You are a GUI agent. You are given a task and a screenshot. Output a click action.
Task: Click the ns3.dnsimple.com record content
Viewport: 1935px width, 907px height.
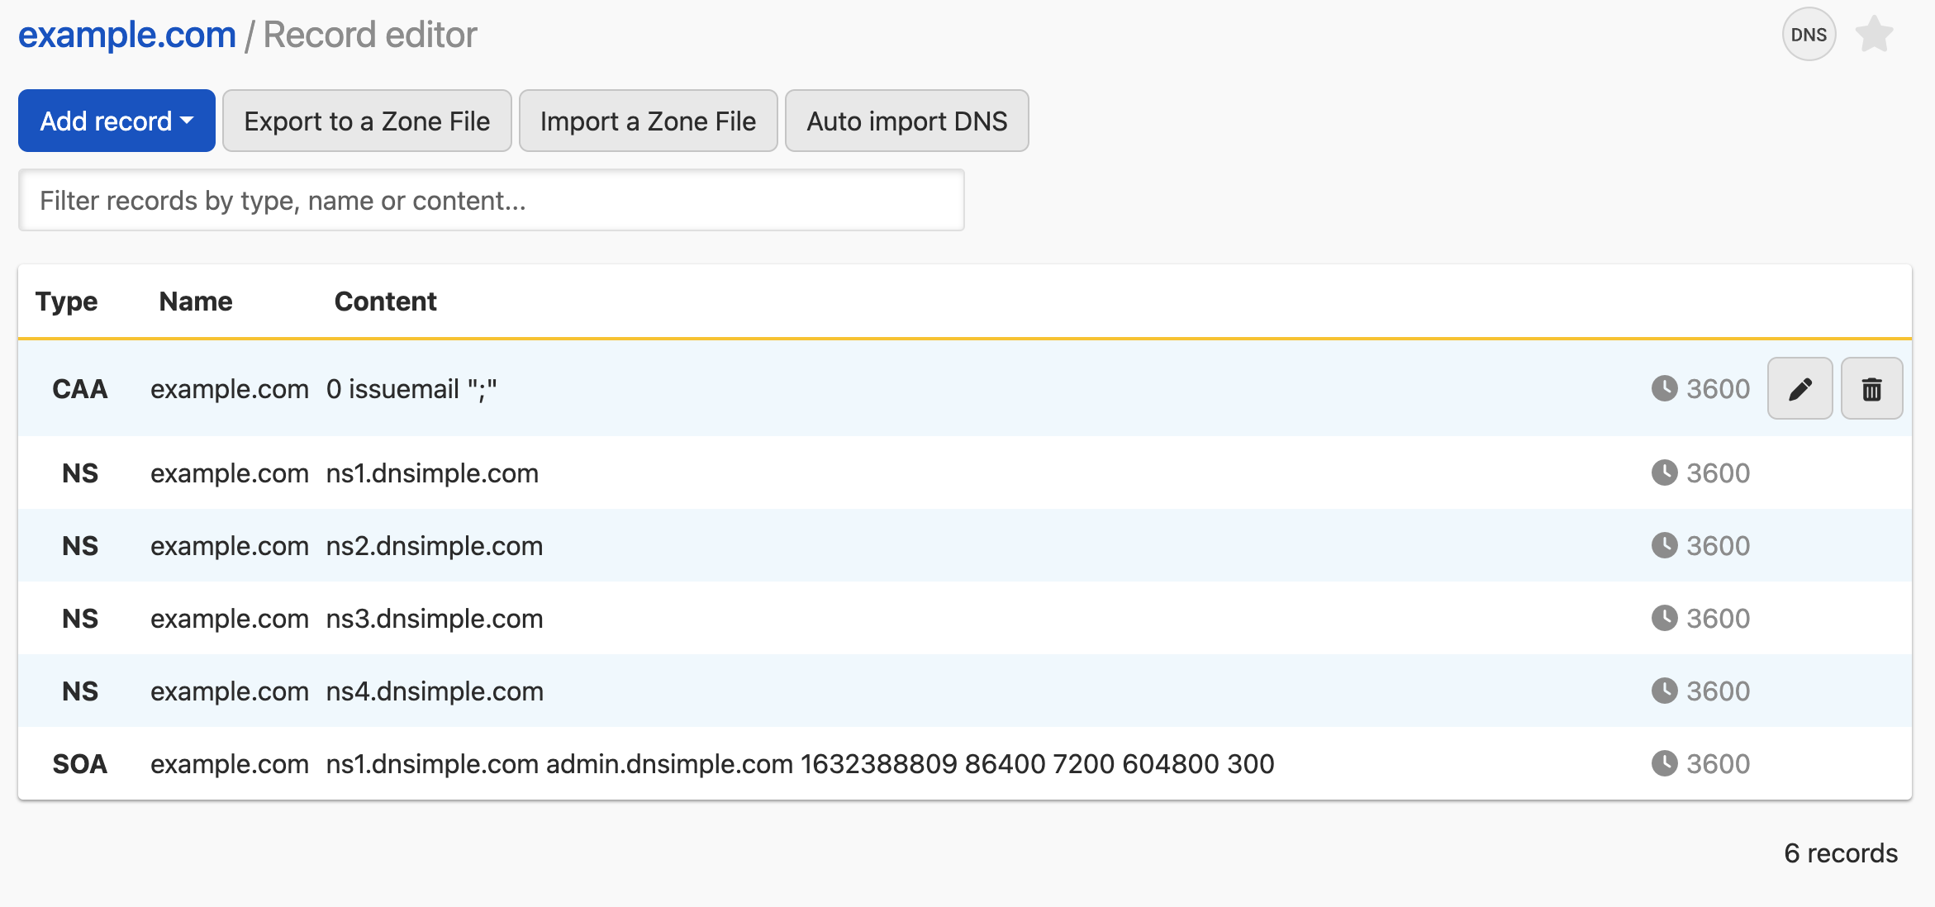pyautogui.click(x=435, y=618)
